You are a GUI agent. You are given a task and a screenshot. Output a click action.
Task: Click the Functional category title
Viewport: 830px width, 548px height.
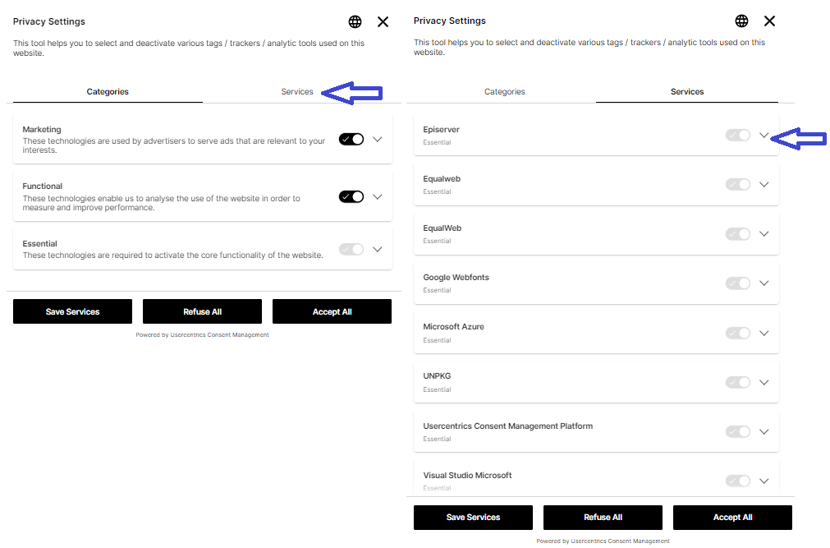43,186
